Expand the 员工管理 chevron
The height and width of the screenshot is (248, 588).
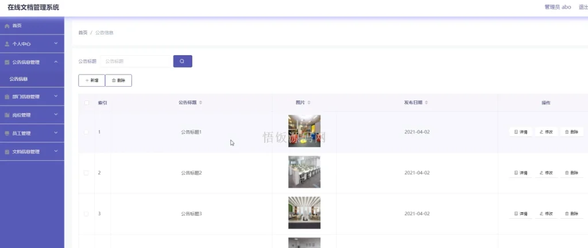(56, 133)
